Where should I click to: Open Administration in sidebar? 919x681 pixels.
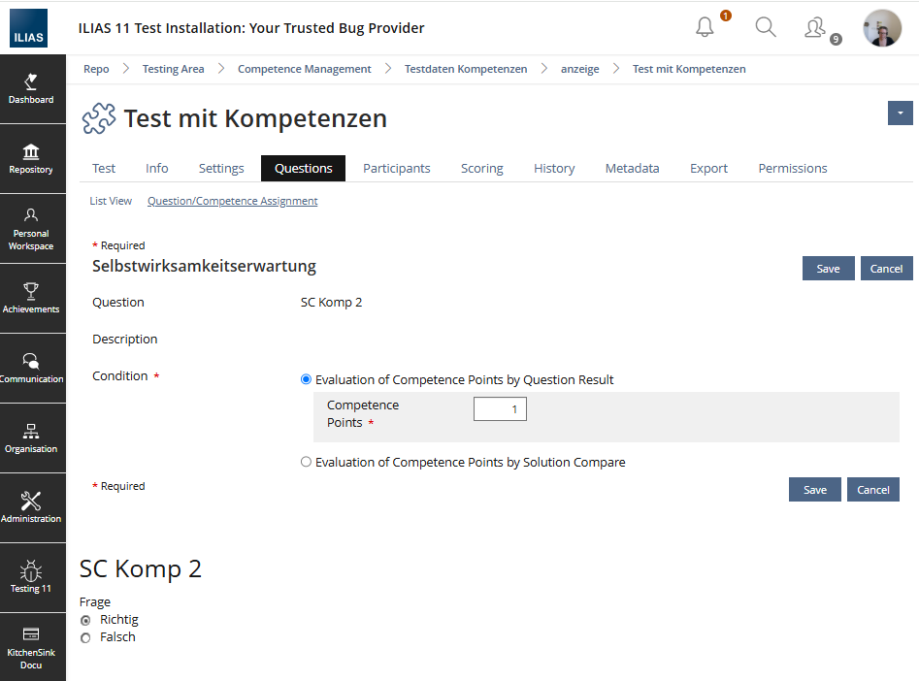click(31, 507)
